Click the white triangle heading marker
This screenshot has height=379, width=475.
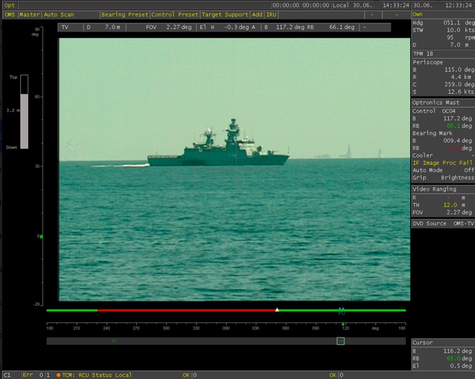(x=277, y=310)
